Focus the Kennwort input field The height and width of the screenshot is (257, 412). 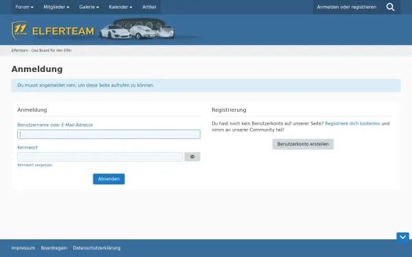coord(100,157)
